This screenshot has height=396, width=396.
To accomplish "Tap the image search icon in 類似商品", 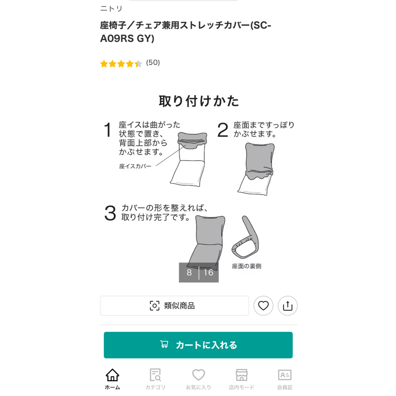I will click(x=155, y=306).
